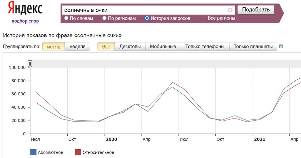Focus the 'солнечные очки' search field
The height and width of the screenshot is (158, 301).
click(x=144, y=10)
